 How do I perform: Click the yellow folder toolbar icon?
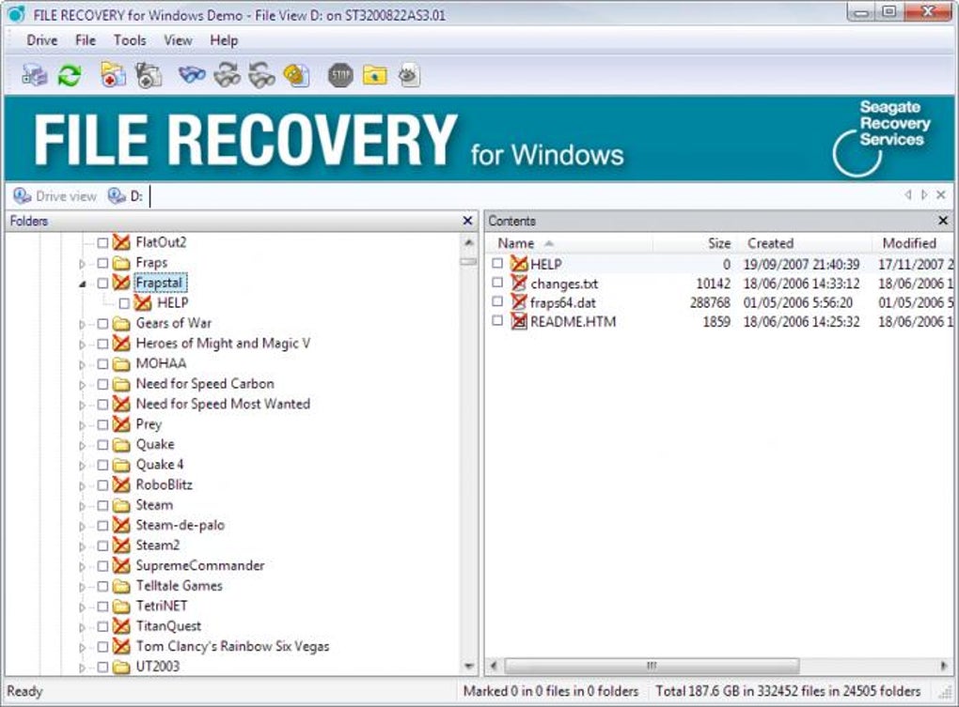pyautogui.click(x=375, y=76)
